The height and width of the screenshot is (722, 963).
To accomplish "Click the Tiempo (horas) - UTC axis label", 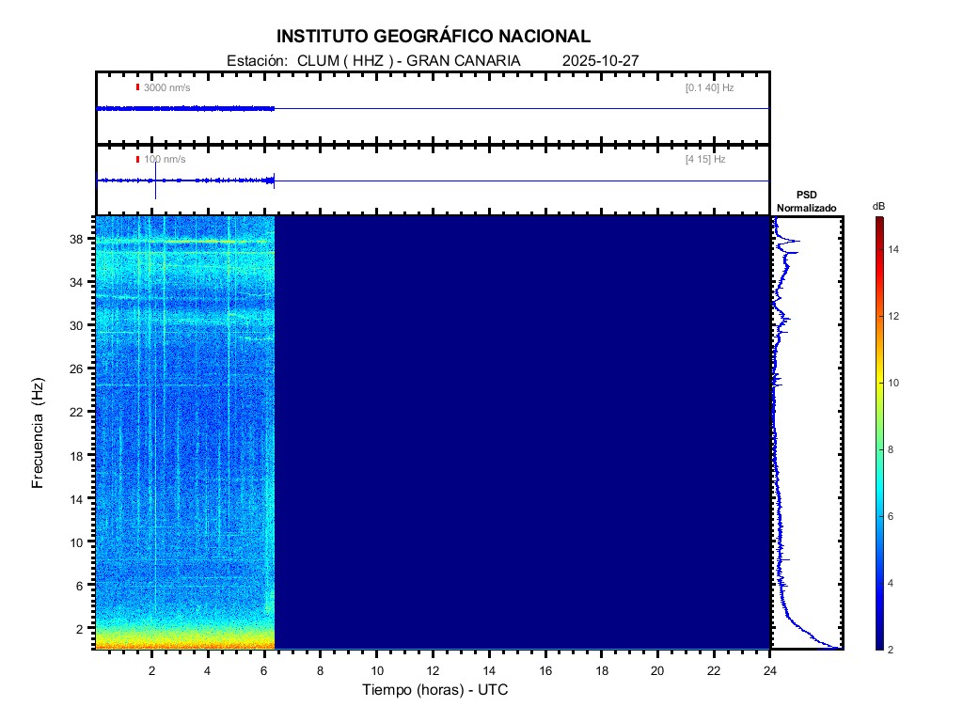I will (435, 690).
